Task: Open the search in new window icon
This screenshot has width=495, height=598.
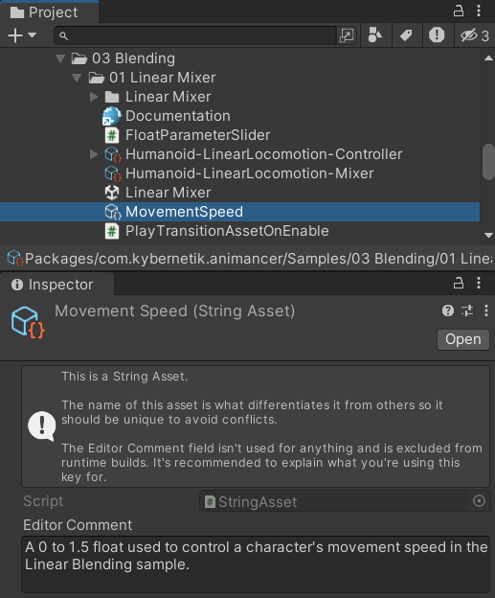Action: (x=347, y=35)
